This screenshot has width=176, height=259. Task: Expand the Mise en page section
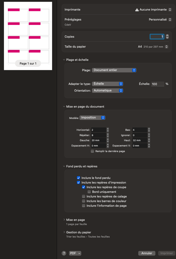point(64,220)
